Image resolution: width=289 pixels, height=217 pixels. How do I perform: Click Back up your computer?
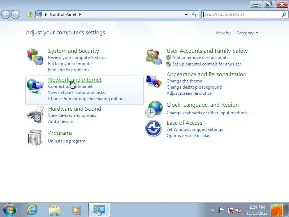[x=70, y=64]
